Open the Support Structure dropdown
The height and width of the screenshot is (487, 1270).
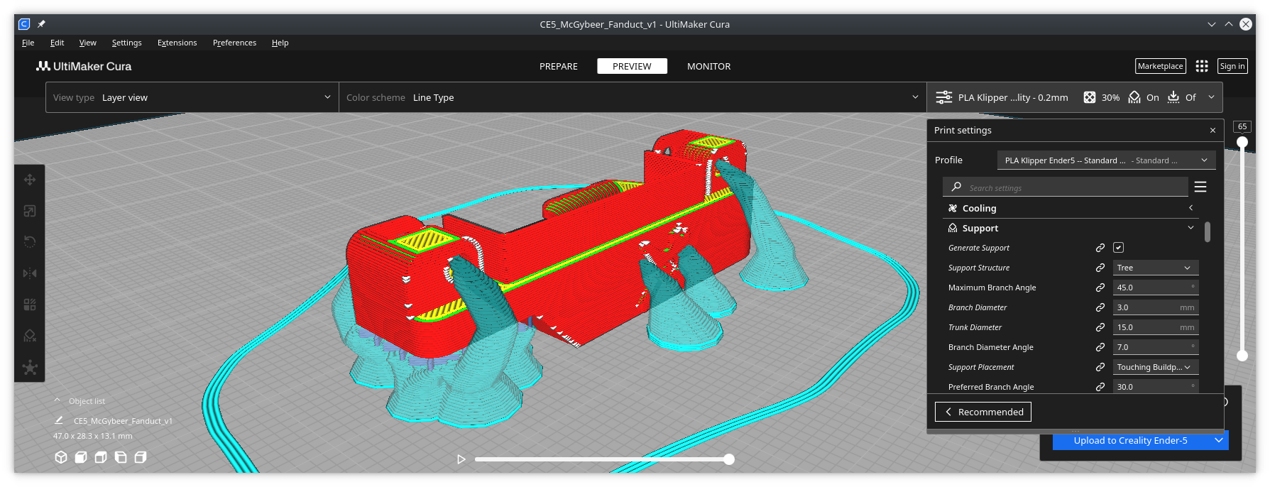[x=1155, y=268]
